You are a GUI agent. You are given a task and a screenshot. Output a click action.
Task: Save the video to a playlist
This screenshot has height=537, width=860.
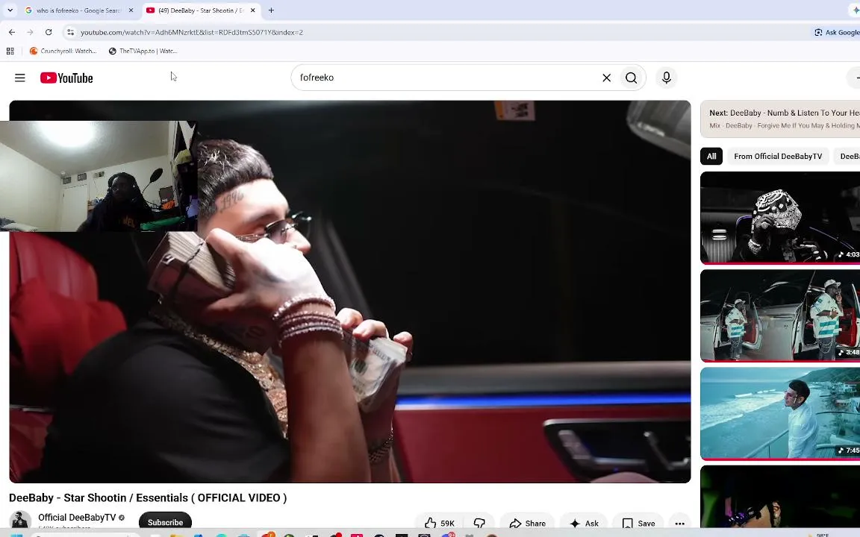click(638, 524)
